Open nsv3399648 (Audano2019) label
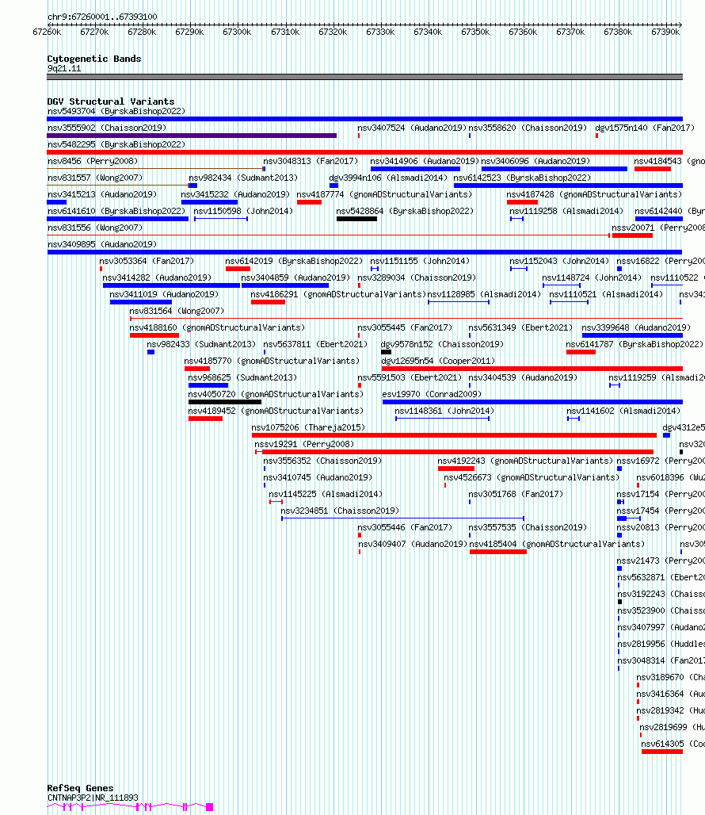This screenshot has height=815, width=705. 636,327
